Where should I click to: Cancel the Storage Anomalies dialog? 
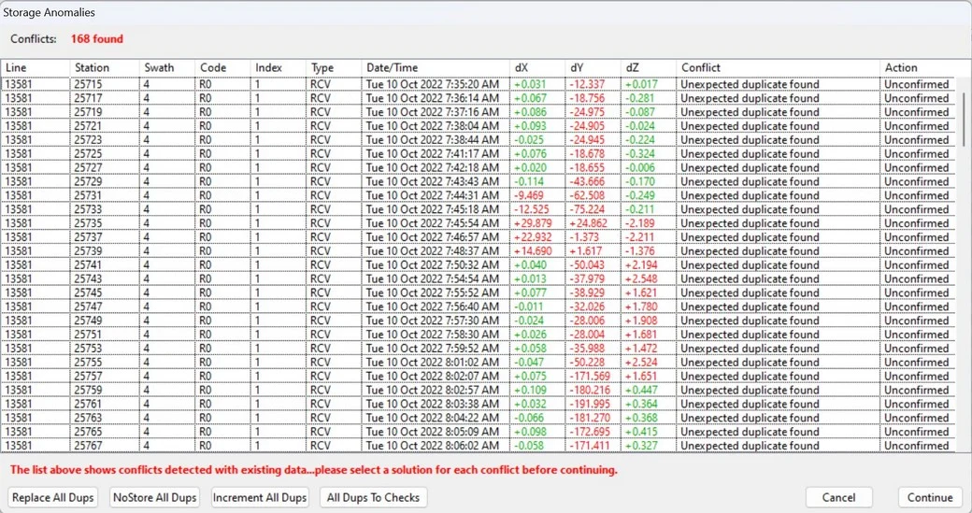(x=838, y=497)
